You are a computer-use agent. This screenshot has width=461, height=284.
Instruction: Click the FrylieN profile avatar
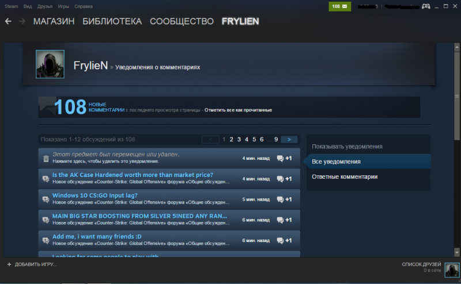50,64
